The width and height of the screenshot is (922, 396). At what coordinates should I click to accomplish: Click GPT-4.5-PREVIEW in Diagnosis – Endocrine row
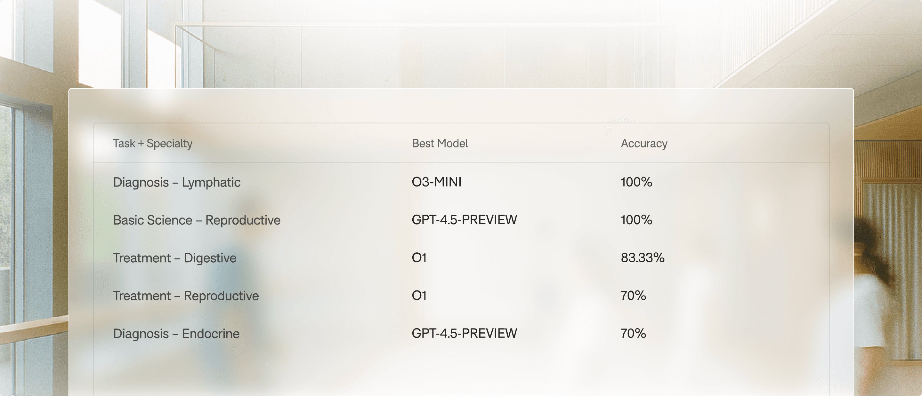click(464, 333)
